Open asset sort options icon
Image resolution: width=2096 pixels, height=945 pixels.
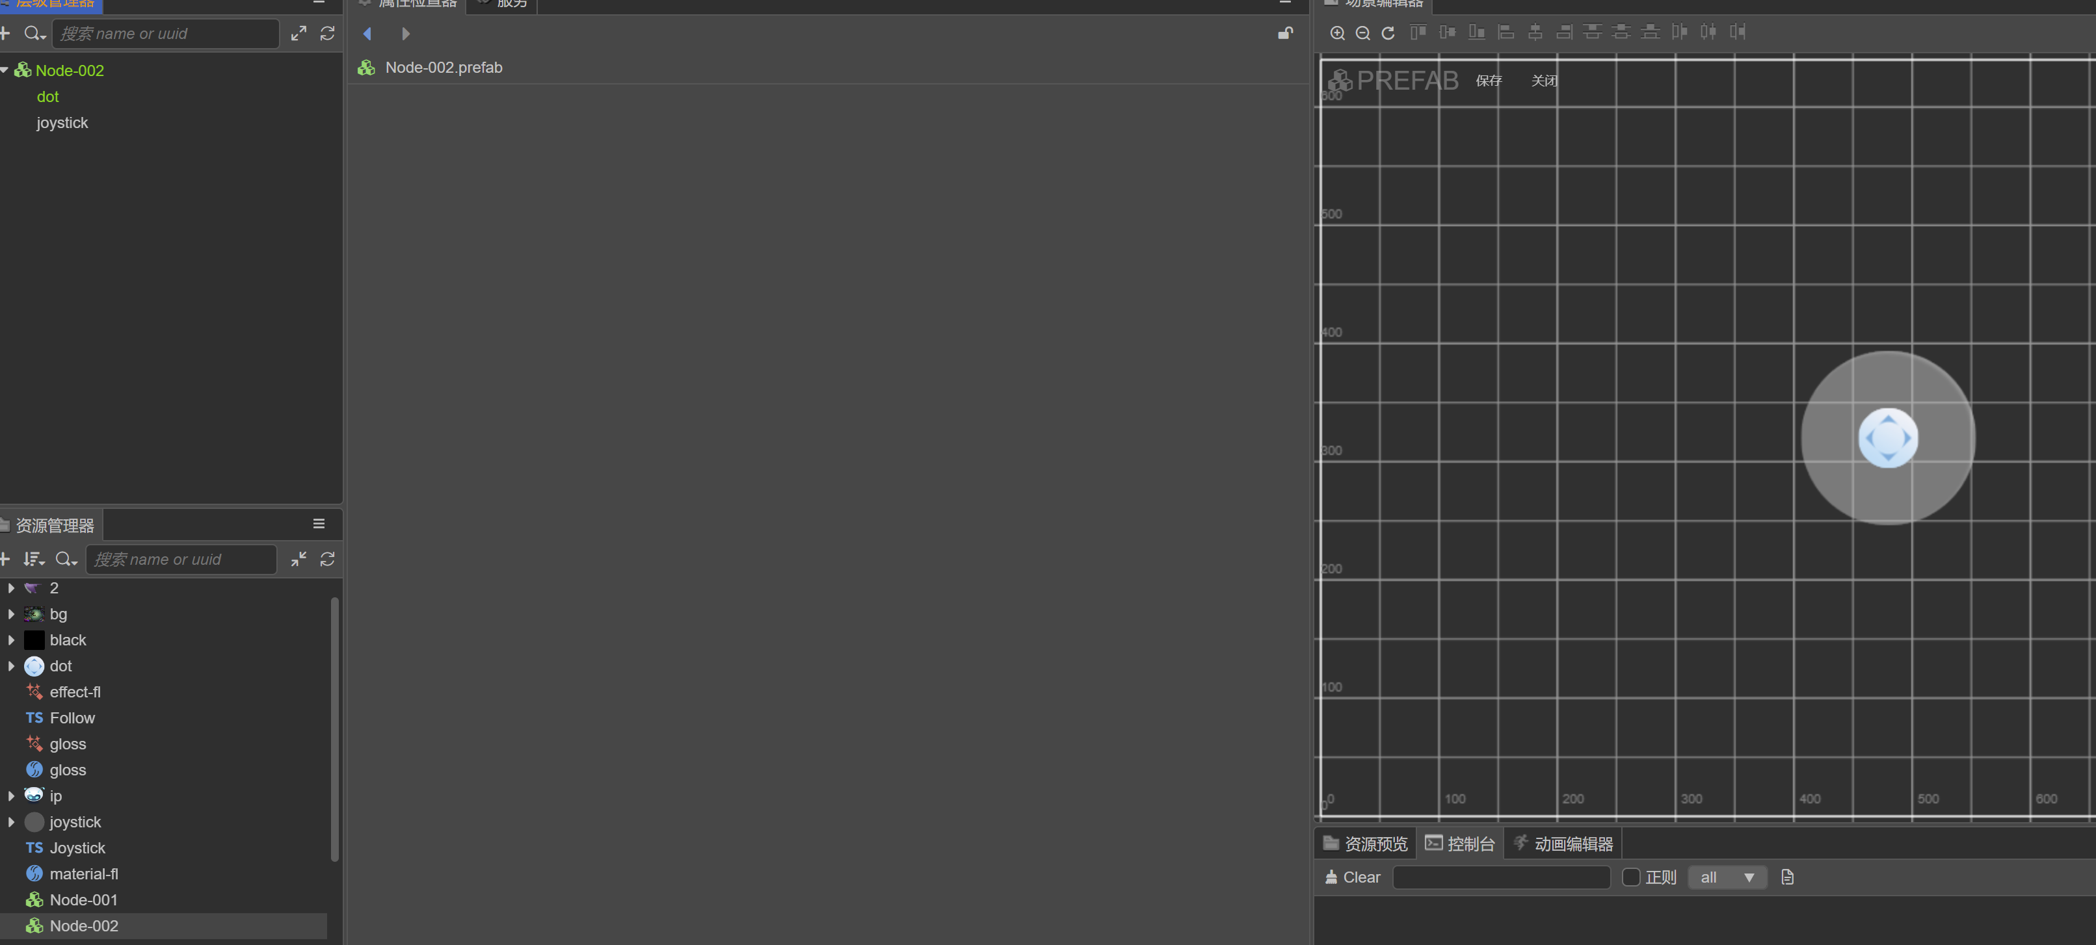(x=33, y=560)
